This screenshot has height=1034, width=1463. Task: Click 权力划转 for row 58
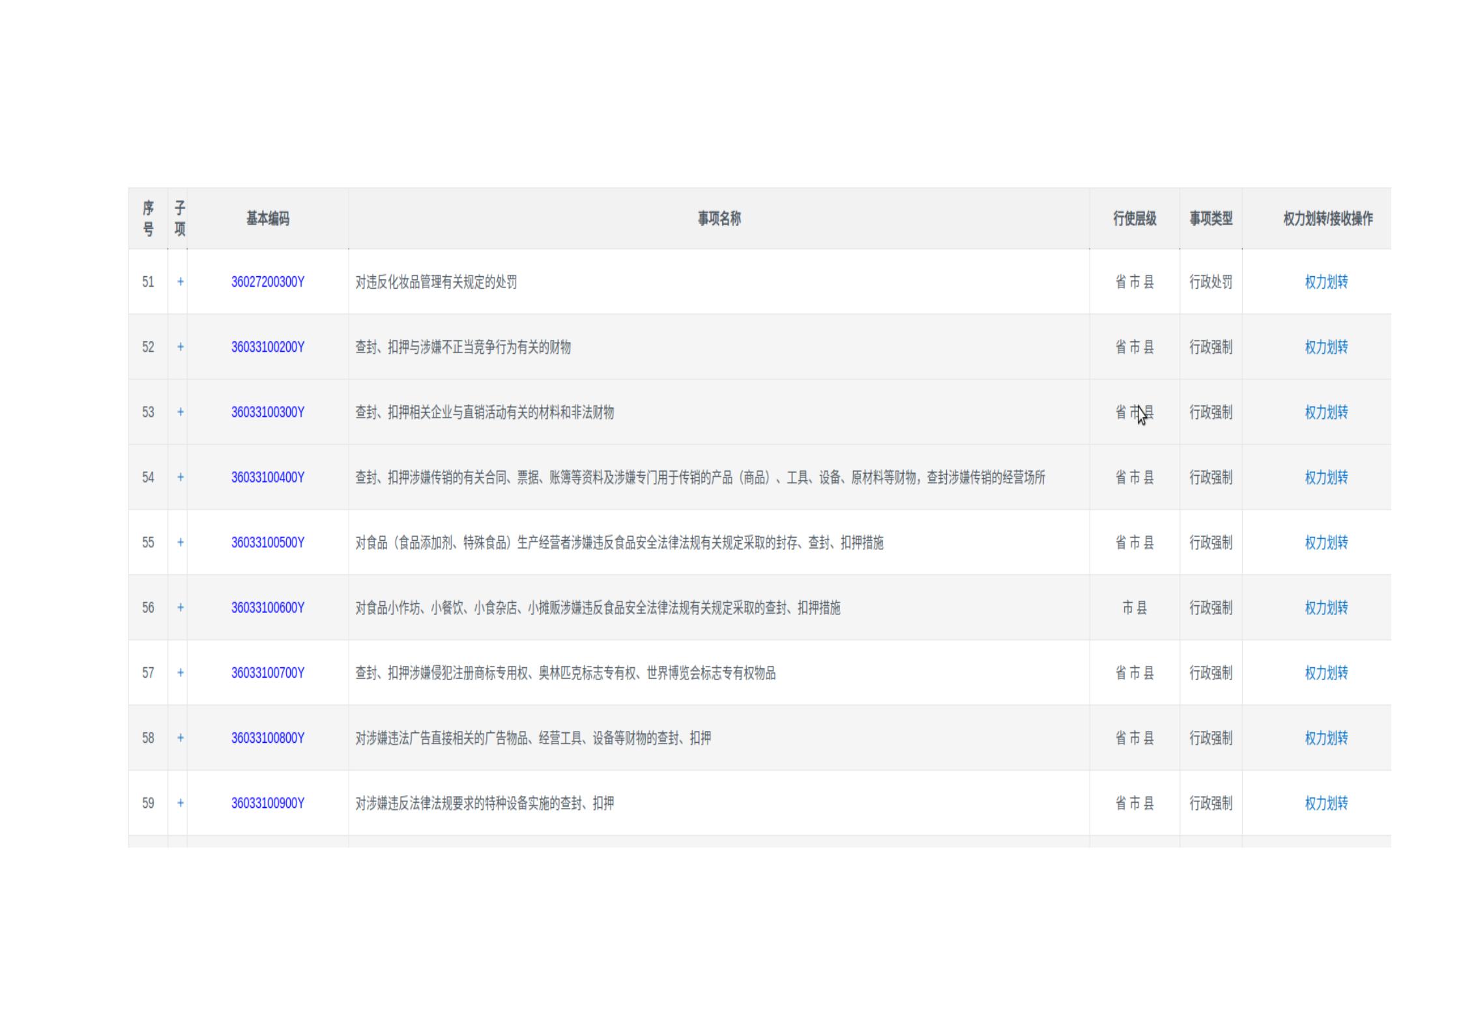(1325, 738)
